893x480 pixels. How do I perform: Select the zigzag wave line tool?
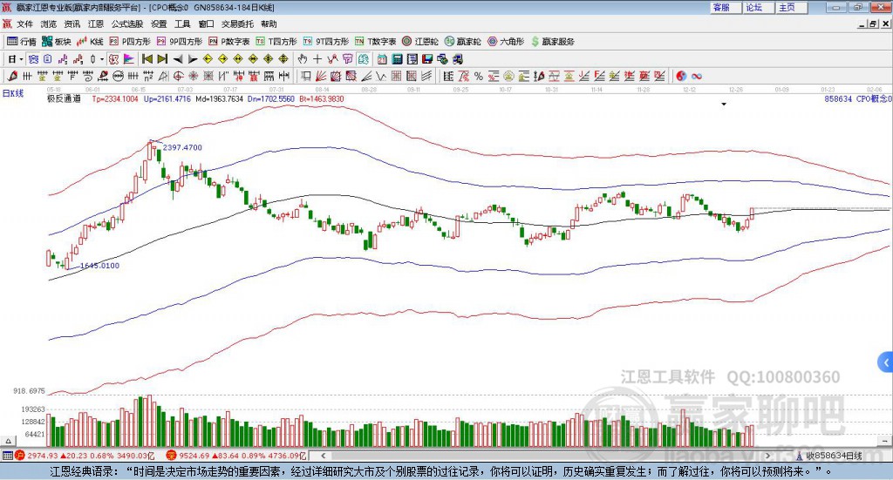[381, 76]
